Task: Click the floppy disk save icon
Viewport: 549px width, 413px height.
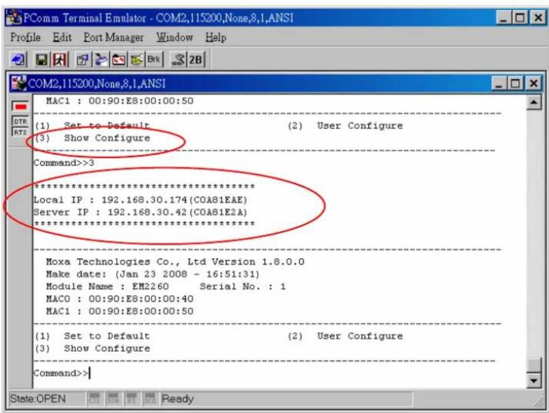Action: pos(42,60)
